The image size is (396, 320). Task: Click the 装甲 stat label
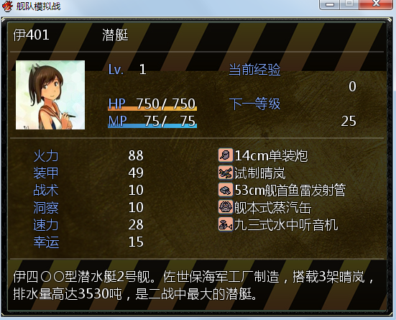46,173
